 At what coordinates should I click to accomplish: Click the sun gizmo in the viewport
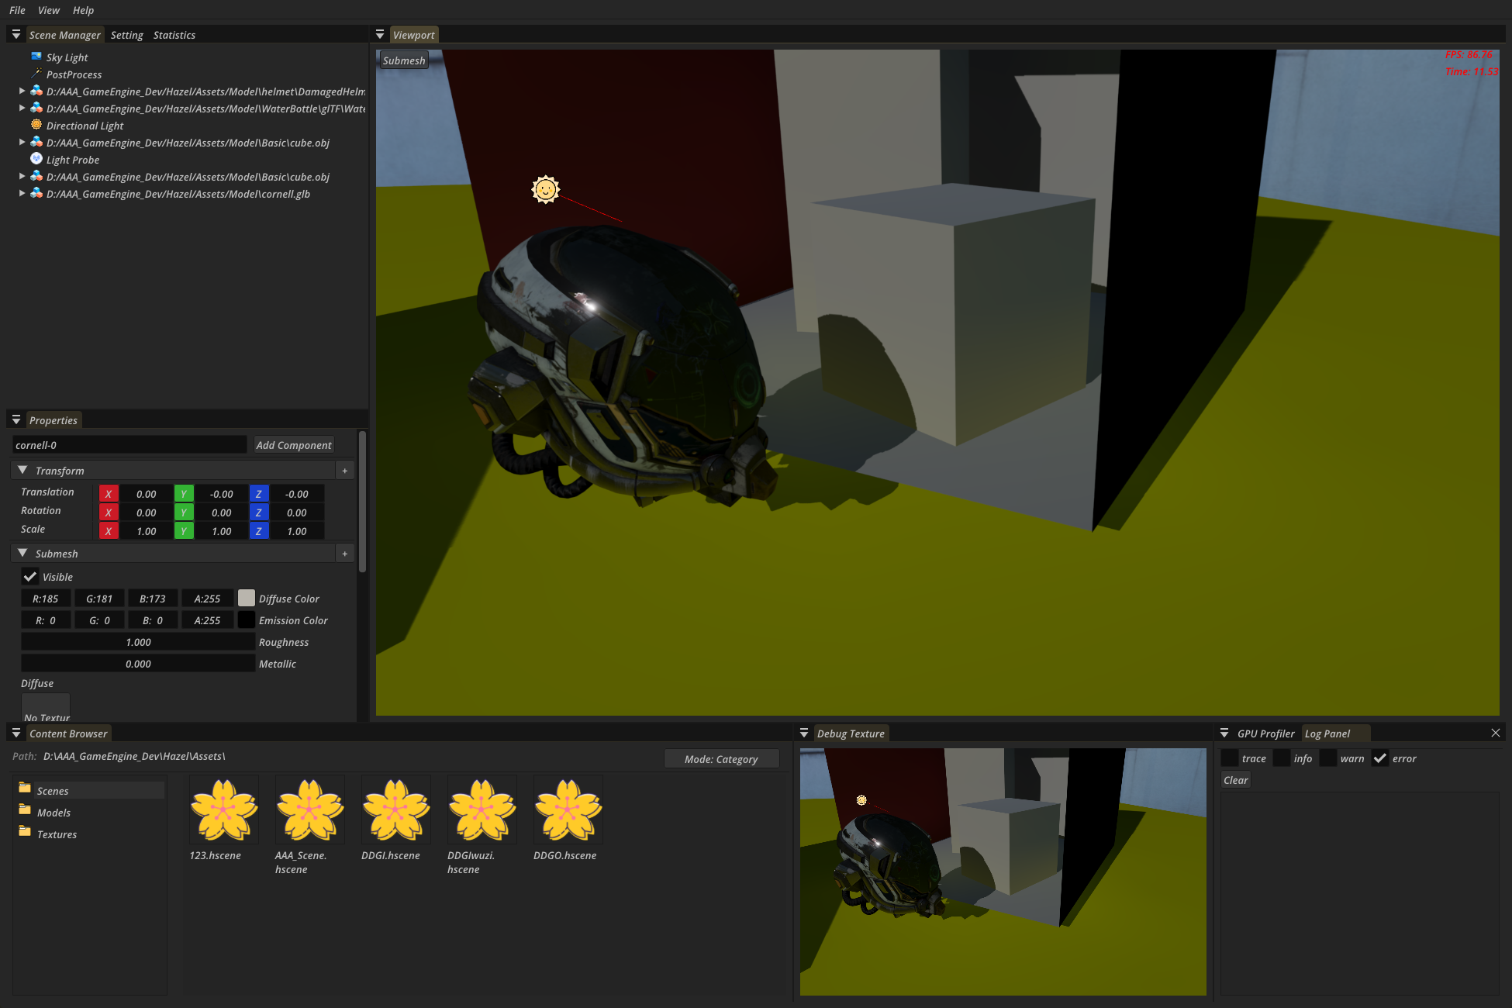(x=546, y=189)
